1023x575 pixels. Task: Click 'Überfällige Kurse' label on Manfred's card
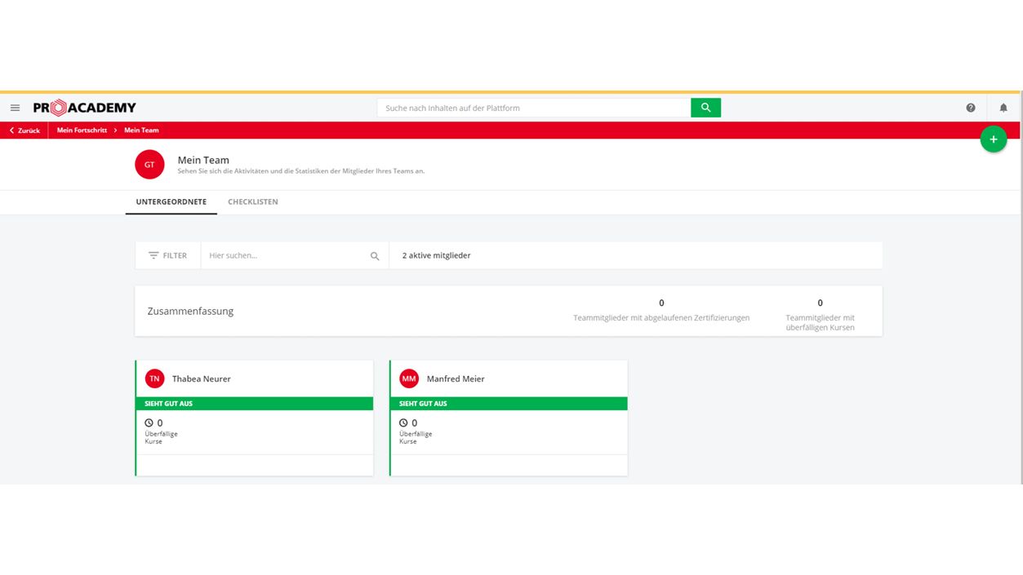[416, 437]
